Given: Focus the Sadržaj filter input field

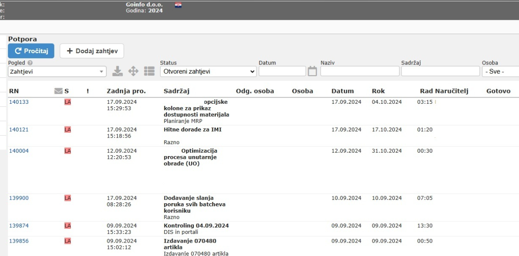Looking at the screenshot, I should 440,71.
